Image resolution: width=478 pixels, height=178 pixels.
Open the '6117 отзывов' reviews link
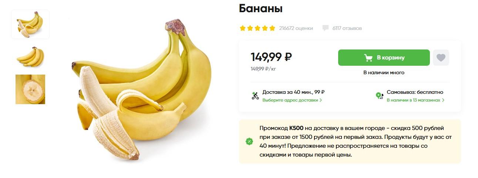click(347, 28)
